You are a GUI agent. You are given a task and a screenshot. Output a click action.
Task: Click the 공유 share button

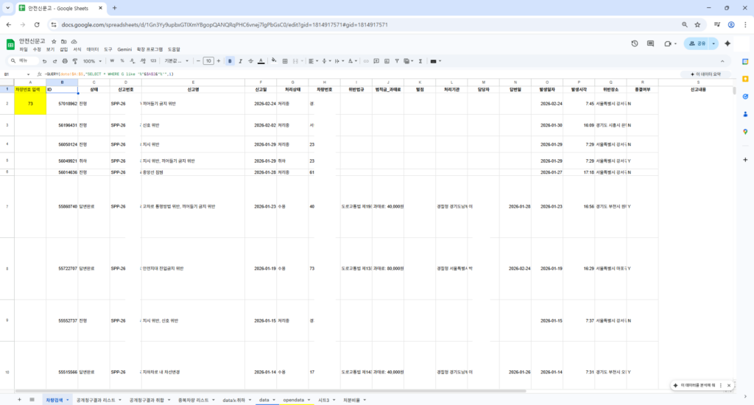[697, 43]
